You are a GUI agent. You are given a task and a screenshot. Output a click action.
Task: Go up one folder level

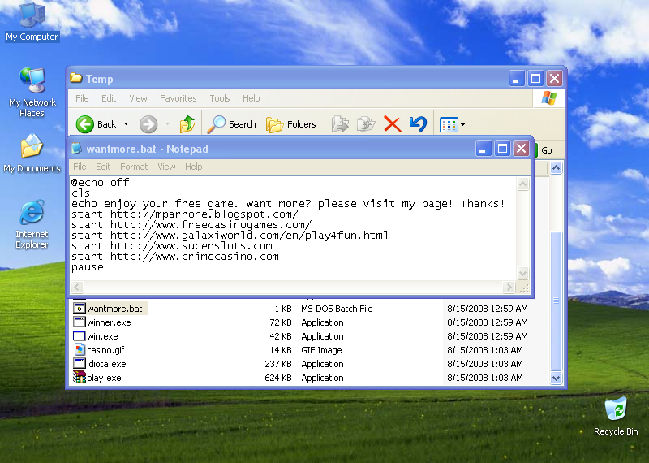click(x=187, y=124)
